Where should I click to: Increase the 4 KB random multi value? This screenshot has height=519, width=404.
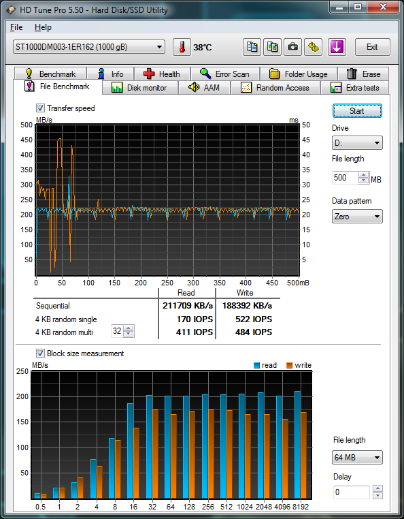tap(129, 328)
